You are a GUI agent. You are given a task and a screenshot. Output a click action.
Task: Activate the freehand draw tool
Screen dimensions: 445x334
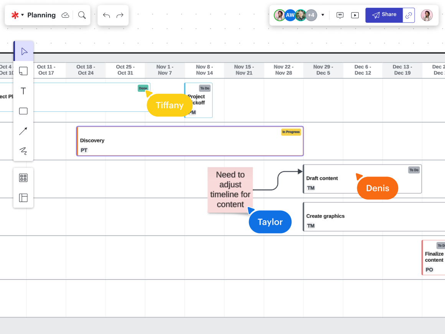23,151
